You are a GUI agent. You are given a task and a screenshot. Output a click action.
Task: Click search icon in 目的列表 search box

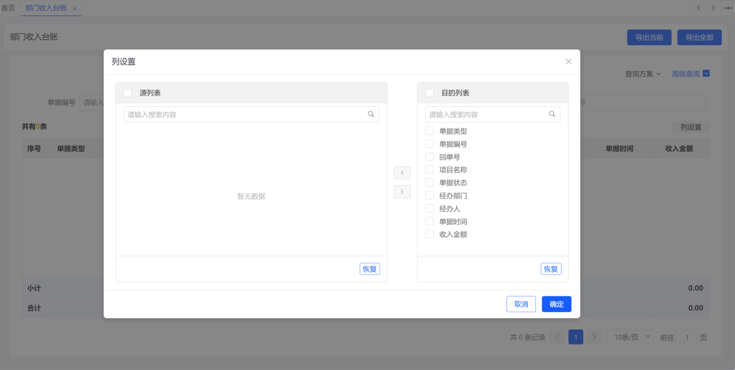tap(552, 114)
